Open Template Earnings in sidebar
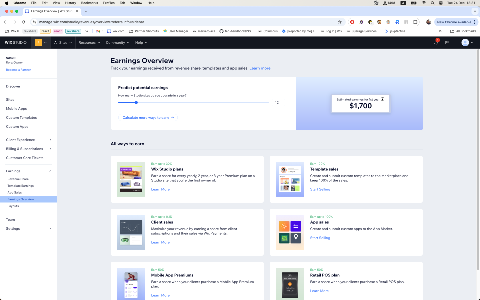The height and width of the screenshot is (300, 480). [x=20, y=186]
